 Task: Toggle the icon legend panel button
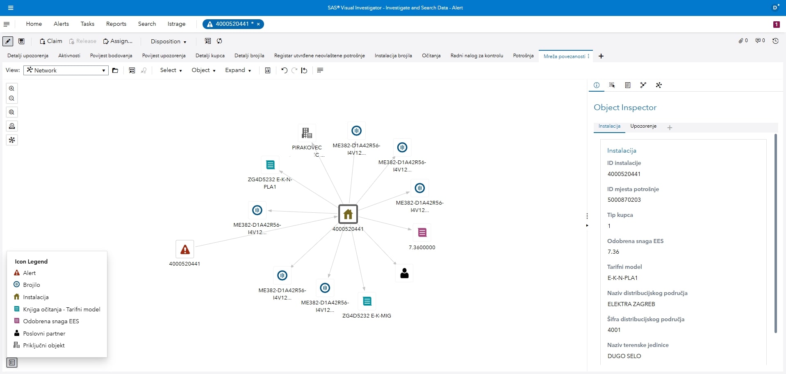pyautogui.click(x=12, y=363)
